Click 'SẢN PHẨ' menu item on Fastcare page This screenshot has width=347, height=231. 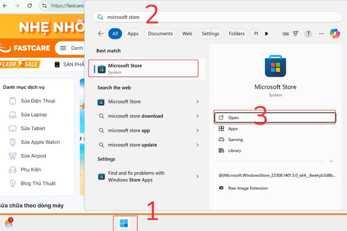click(x=73, y=64)
